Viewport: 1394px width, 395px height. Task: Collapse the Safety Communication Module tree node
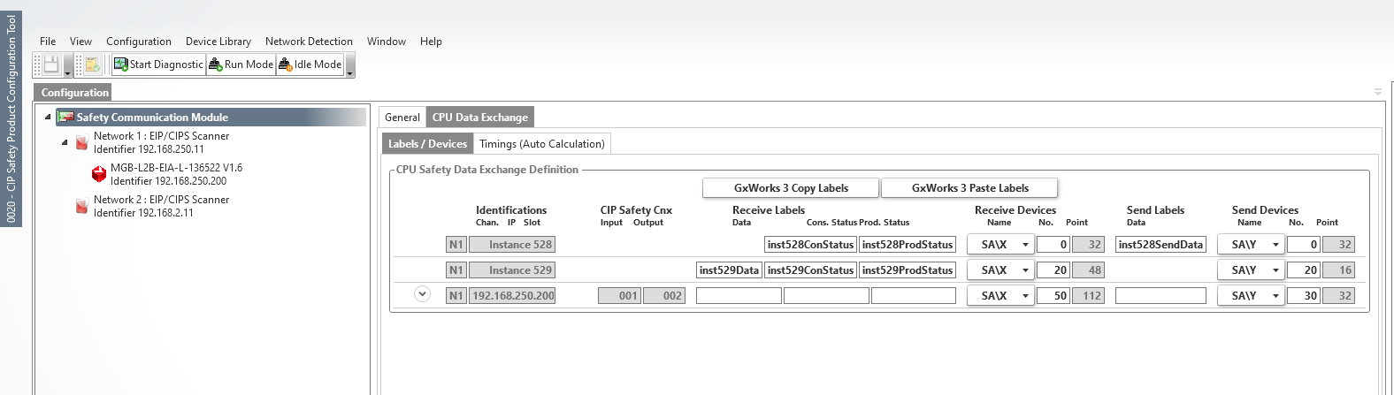[x=48, y=117]
